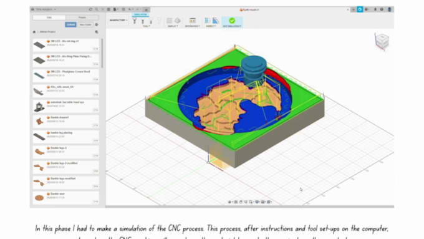Click the Home icon next to redo
Image resolution: width=424 pixels, height=239 pixels.
point(146,9)
